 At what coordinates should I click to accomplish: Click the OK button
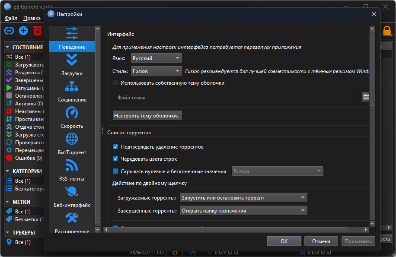[x=284, y=241]
